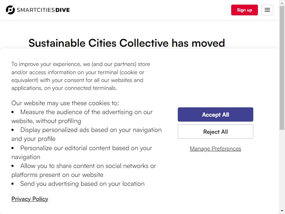Click the red Sign up button
The image size is (285, 214).
coord(244,10)
